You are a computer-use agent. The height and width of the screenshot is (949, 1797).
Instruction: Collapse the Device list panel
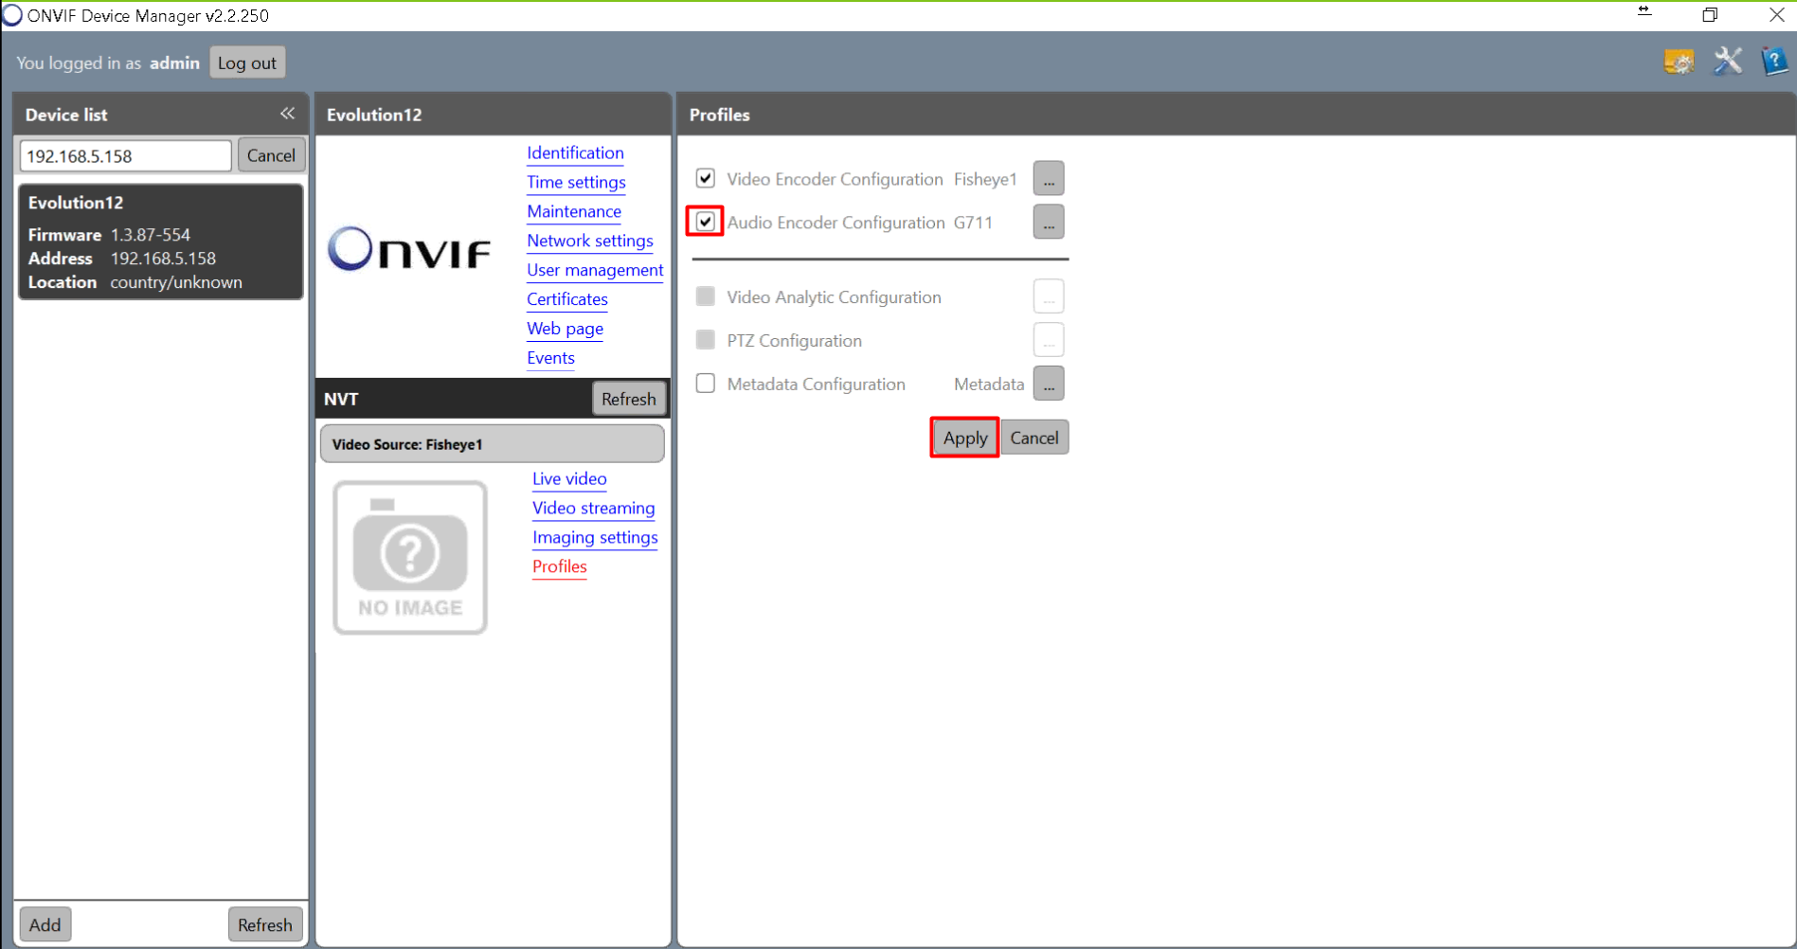pyautogui.click(x=287, y=114)
